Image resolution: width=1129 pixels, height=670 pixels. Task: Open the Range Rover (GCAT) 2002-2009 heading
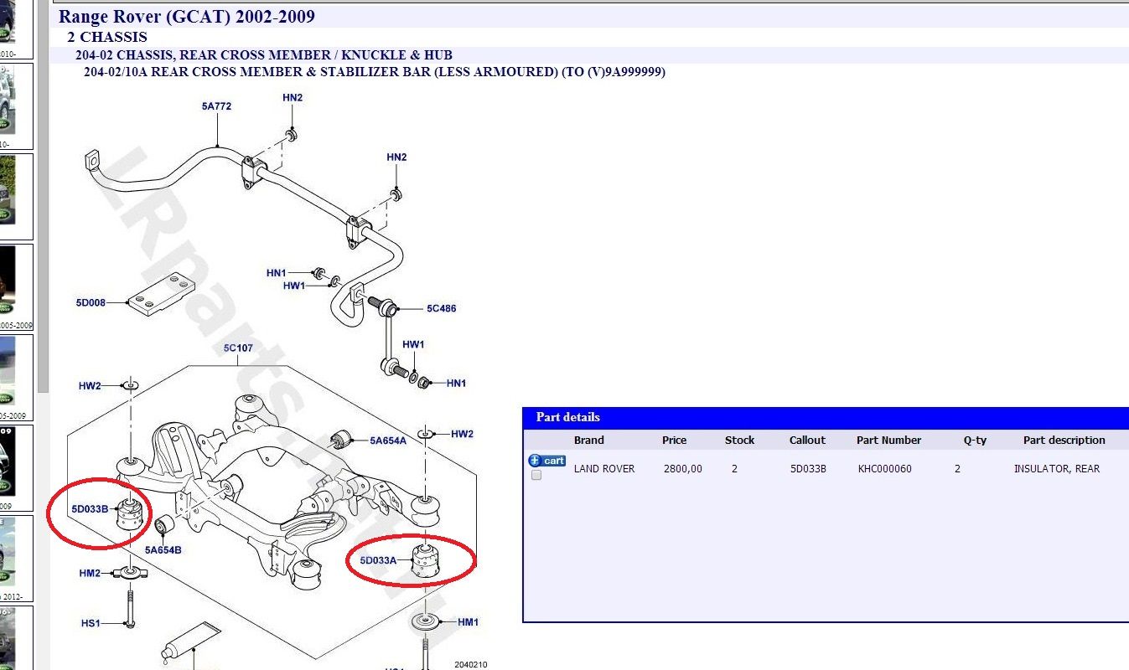coord(187,17)
